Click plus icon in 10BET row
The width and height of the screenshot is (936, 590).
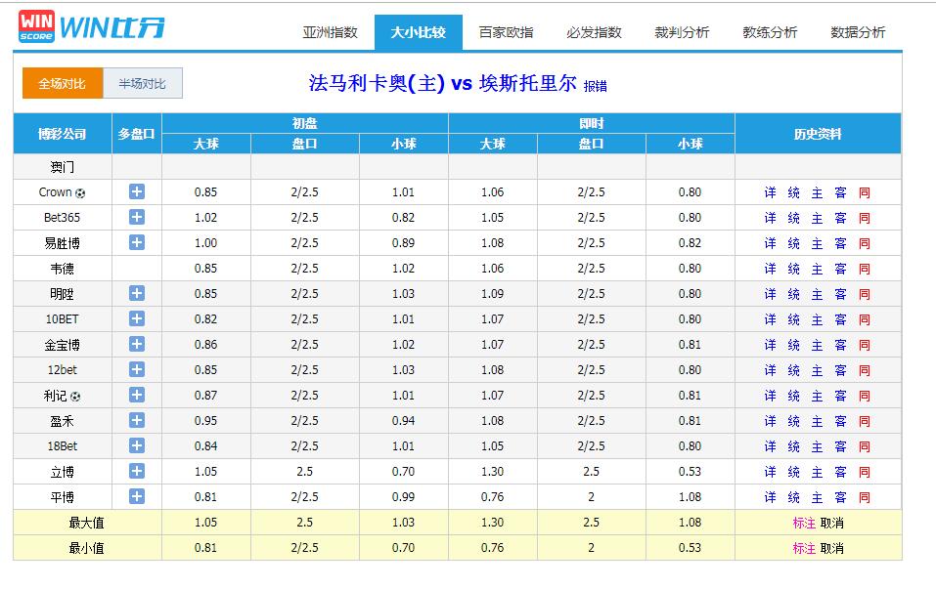137,318
